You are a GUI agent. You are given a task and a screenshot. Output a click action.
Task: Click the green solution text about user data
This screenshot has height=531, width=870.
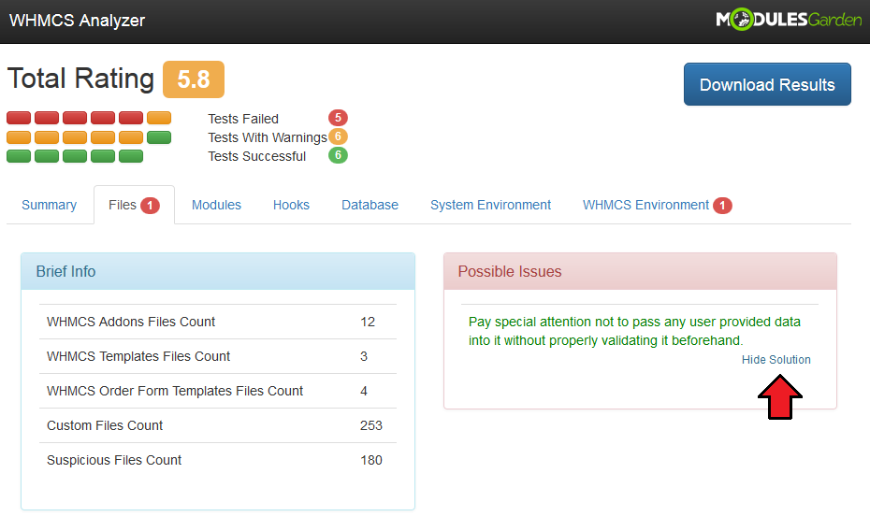pos(635,331)
